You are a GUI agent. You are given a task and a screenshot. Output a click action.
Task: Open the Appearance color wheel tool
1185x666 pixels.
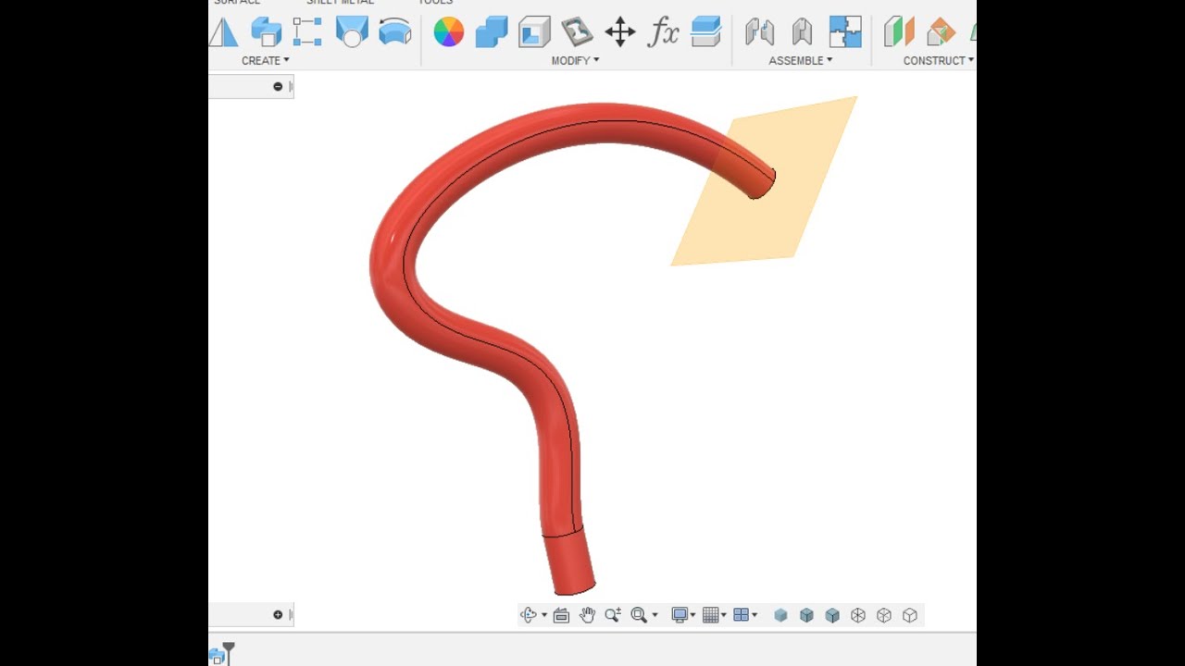[x=449, y=32]
